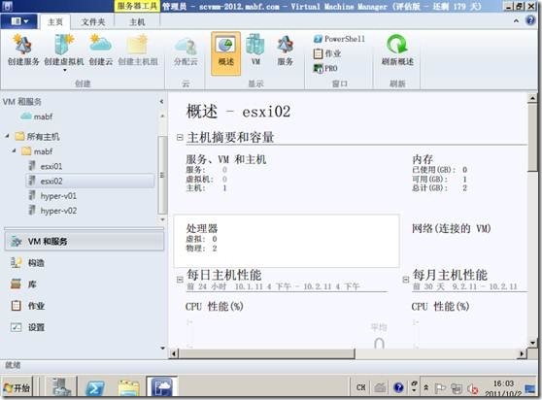This screenshot has width=542, height=400.
Task: Select the esxi02 host
Action: [90, 181]
